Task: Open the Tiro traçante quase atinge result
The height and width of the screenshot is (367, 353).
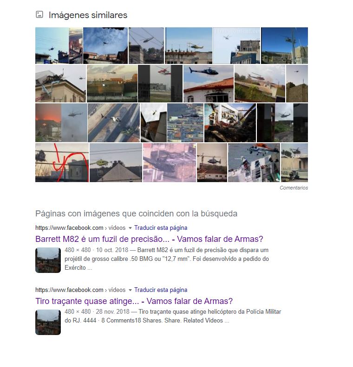Action: [x=134, y=301]
